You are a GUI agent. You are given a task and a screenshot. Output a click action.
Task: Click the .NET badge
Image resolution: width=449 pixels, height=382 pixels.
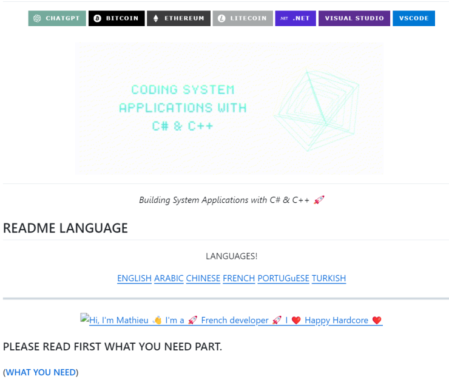pos(295,18)
